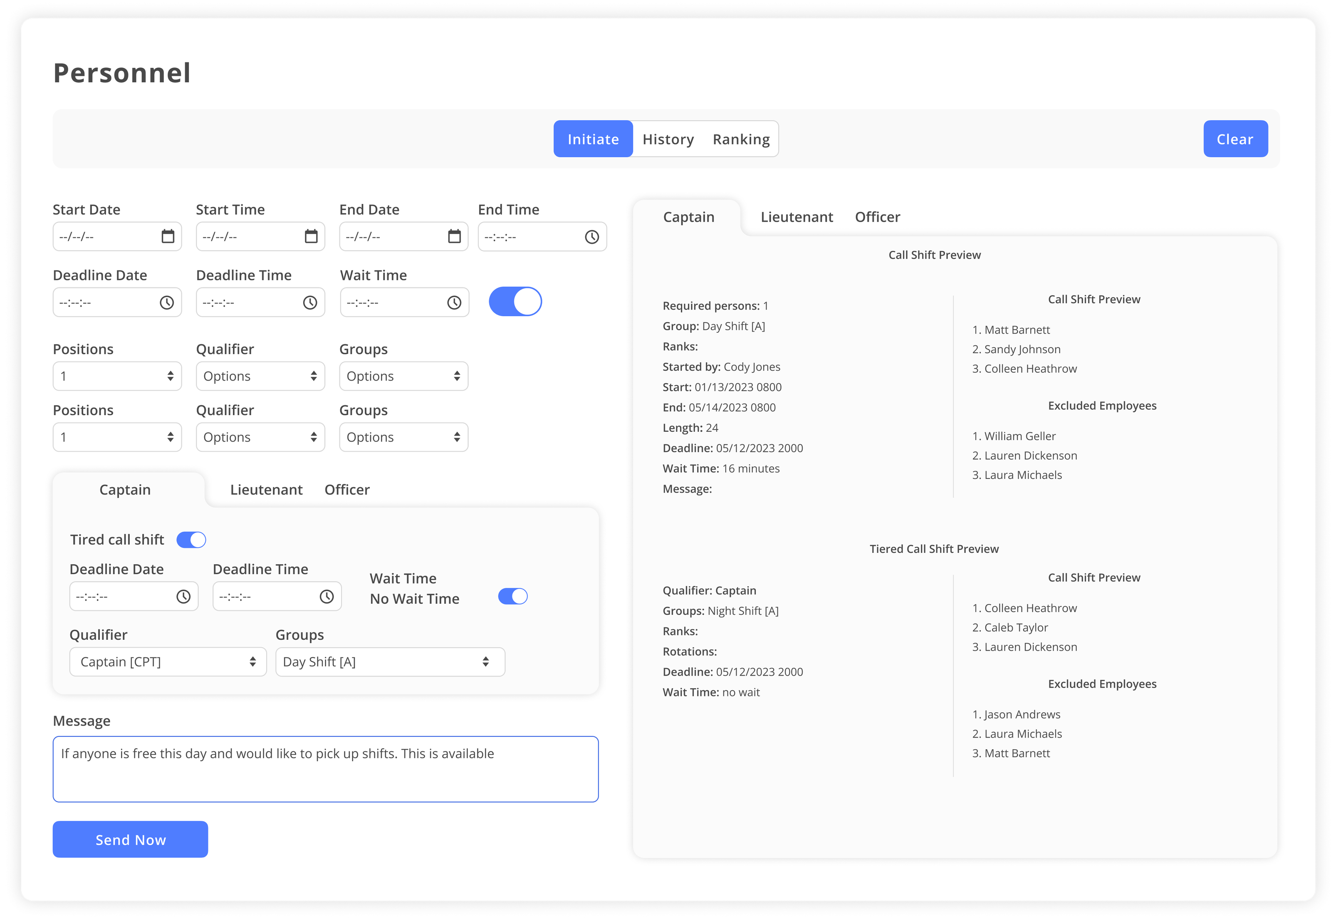Click "Caleb Taylor" in the tiered preview list
Viewport: 1331px width, 919px height.
coord(1016,627)
